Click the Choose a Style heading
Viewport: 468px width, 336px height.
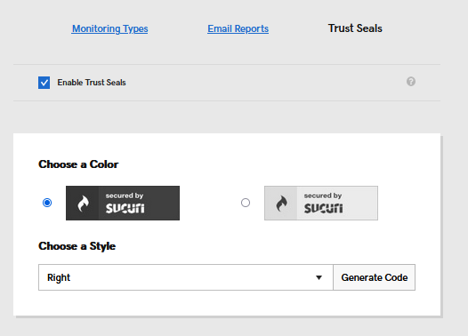(x=77, y=246)
